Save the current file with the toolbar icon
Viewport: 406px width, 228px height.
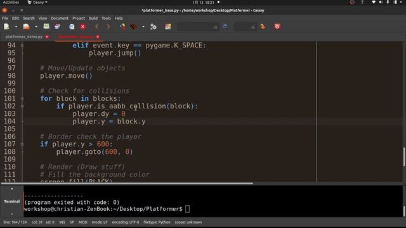coord(46,27)
